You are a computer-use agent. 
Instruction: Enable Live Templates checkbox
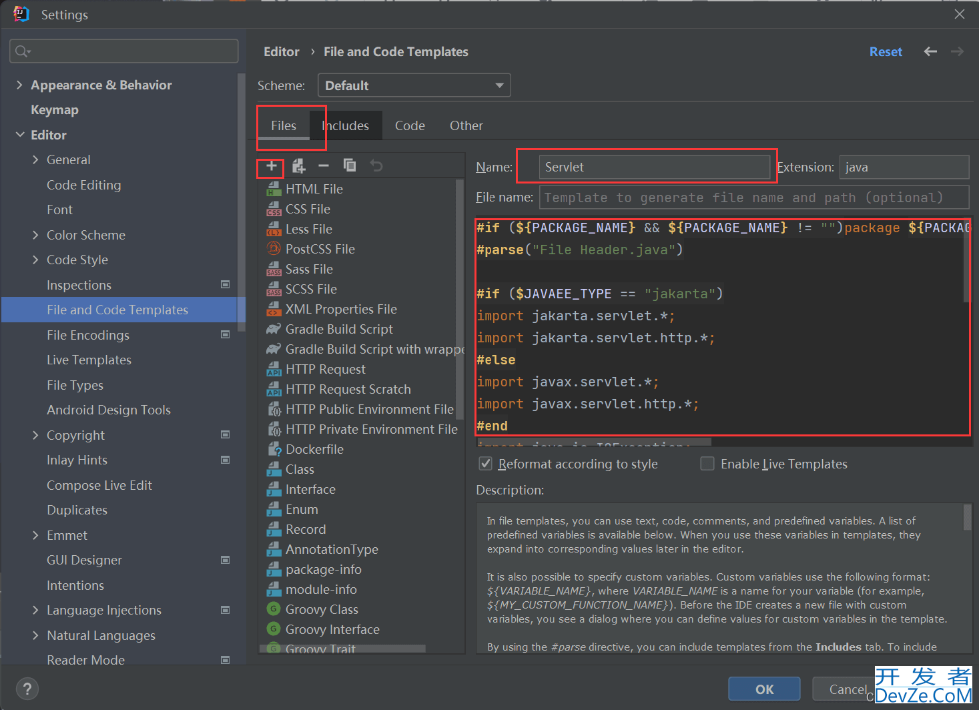[707, 463]
